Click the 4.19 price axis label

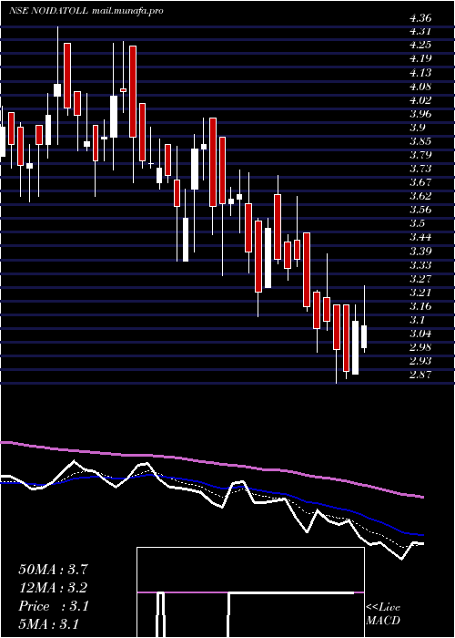click(420, 58)
